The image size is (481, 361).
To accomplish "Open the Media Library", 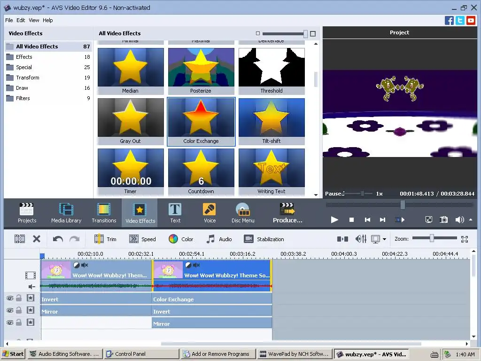I will click(x=66, y=213).
